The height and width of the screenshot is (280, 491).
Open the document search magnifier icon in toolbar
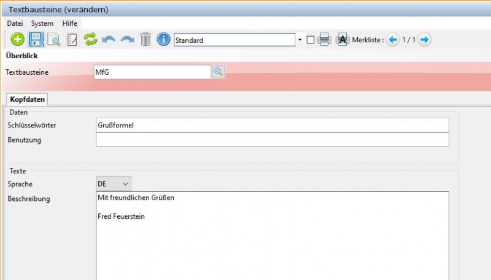pos(55,40)
